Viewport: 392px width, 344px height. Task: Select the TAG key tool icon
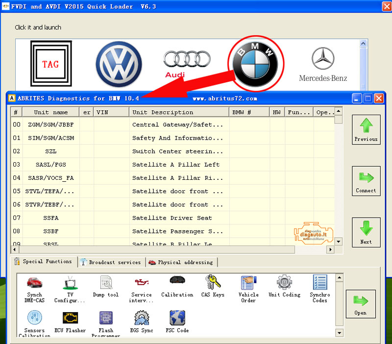51,64
